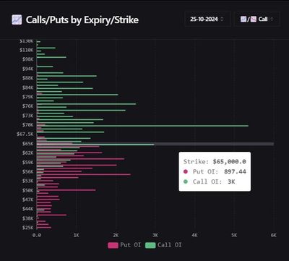Click the Strike $65,000.0 tooltip text

pyautogui.click(x=215, y=161)
